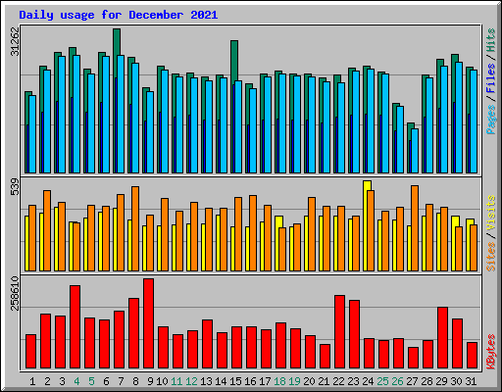Click the red KBytes bar for day 31
The image size is (502, 392).
[x=472, y=356]
